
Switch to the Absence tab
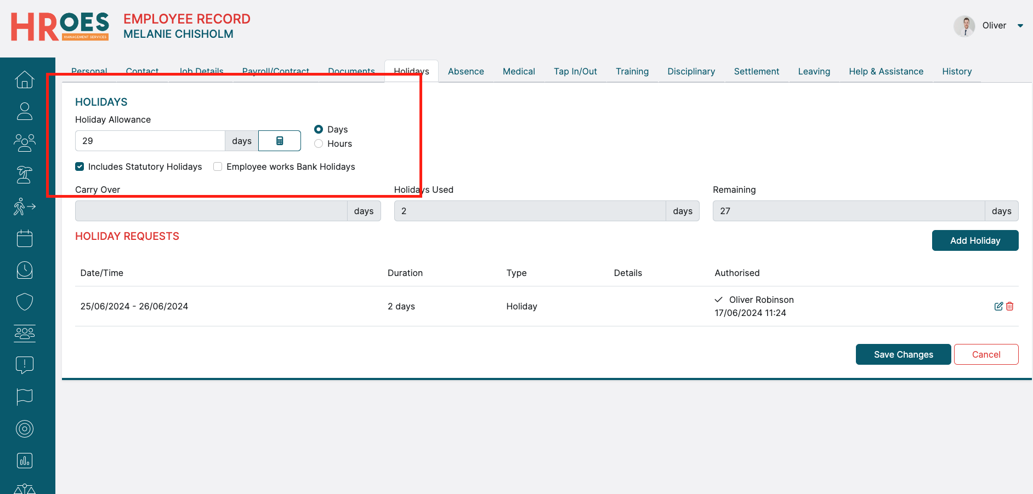pos(466,71)
